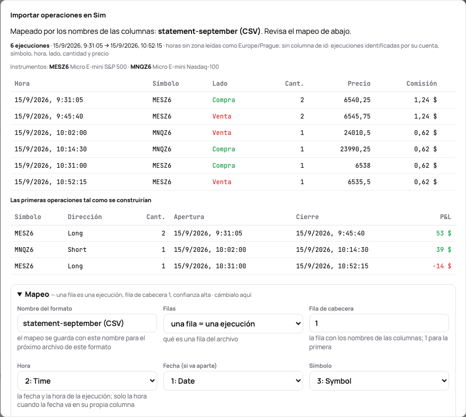The height and width of the screenshot is (417, 466).
Task: Click the MNQZ6 Short trade row
Action: point(233,250)
